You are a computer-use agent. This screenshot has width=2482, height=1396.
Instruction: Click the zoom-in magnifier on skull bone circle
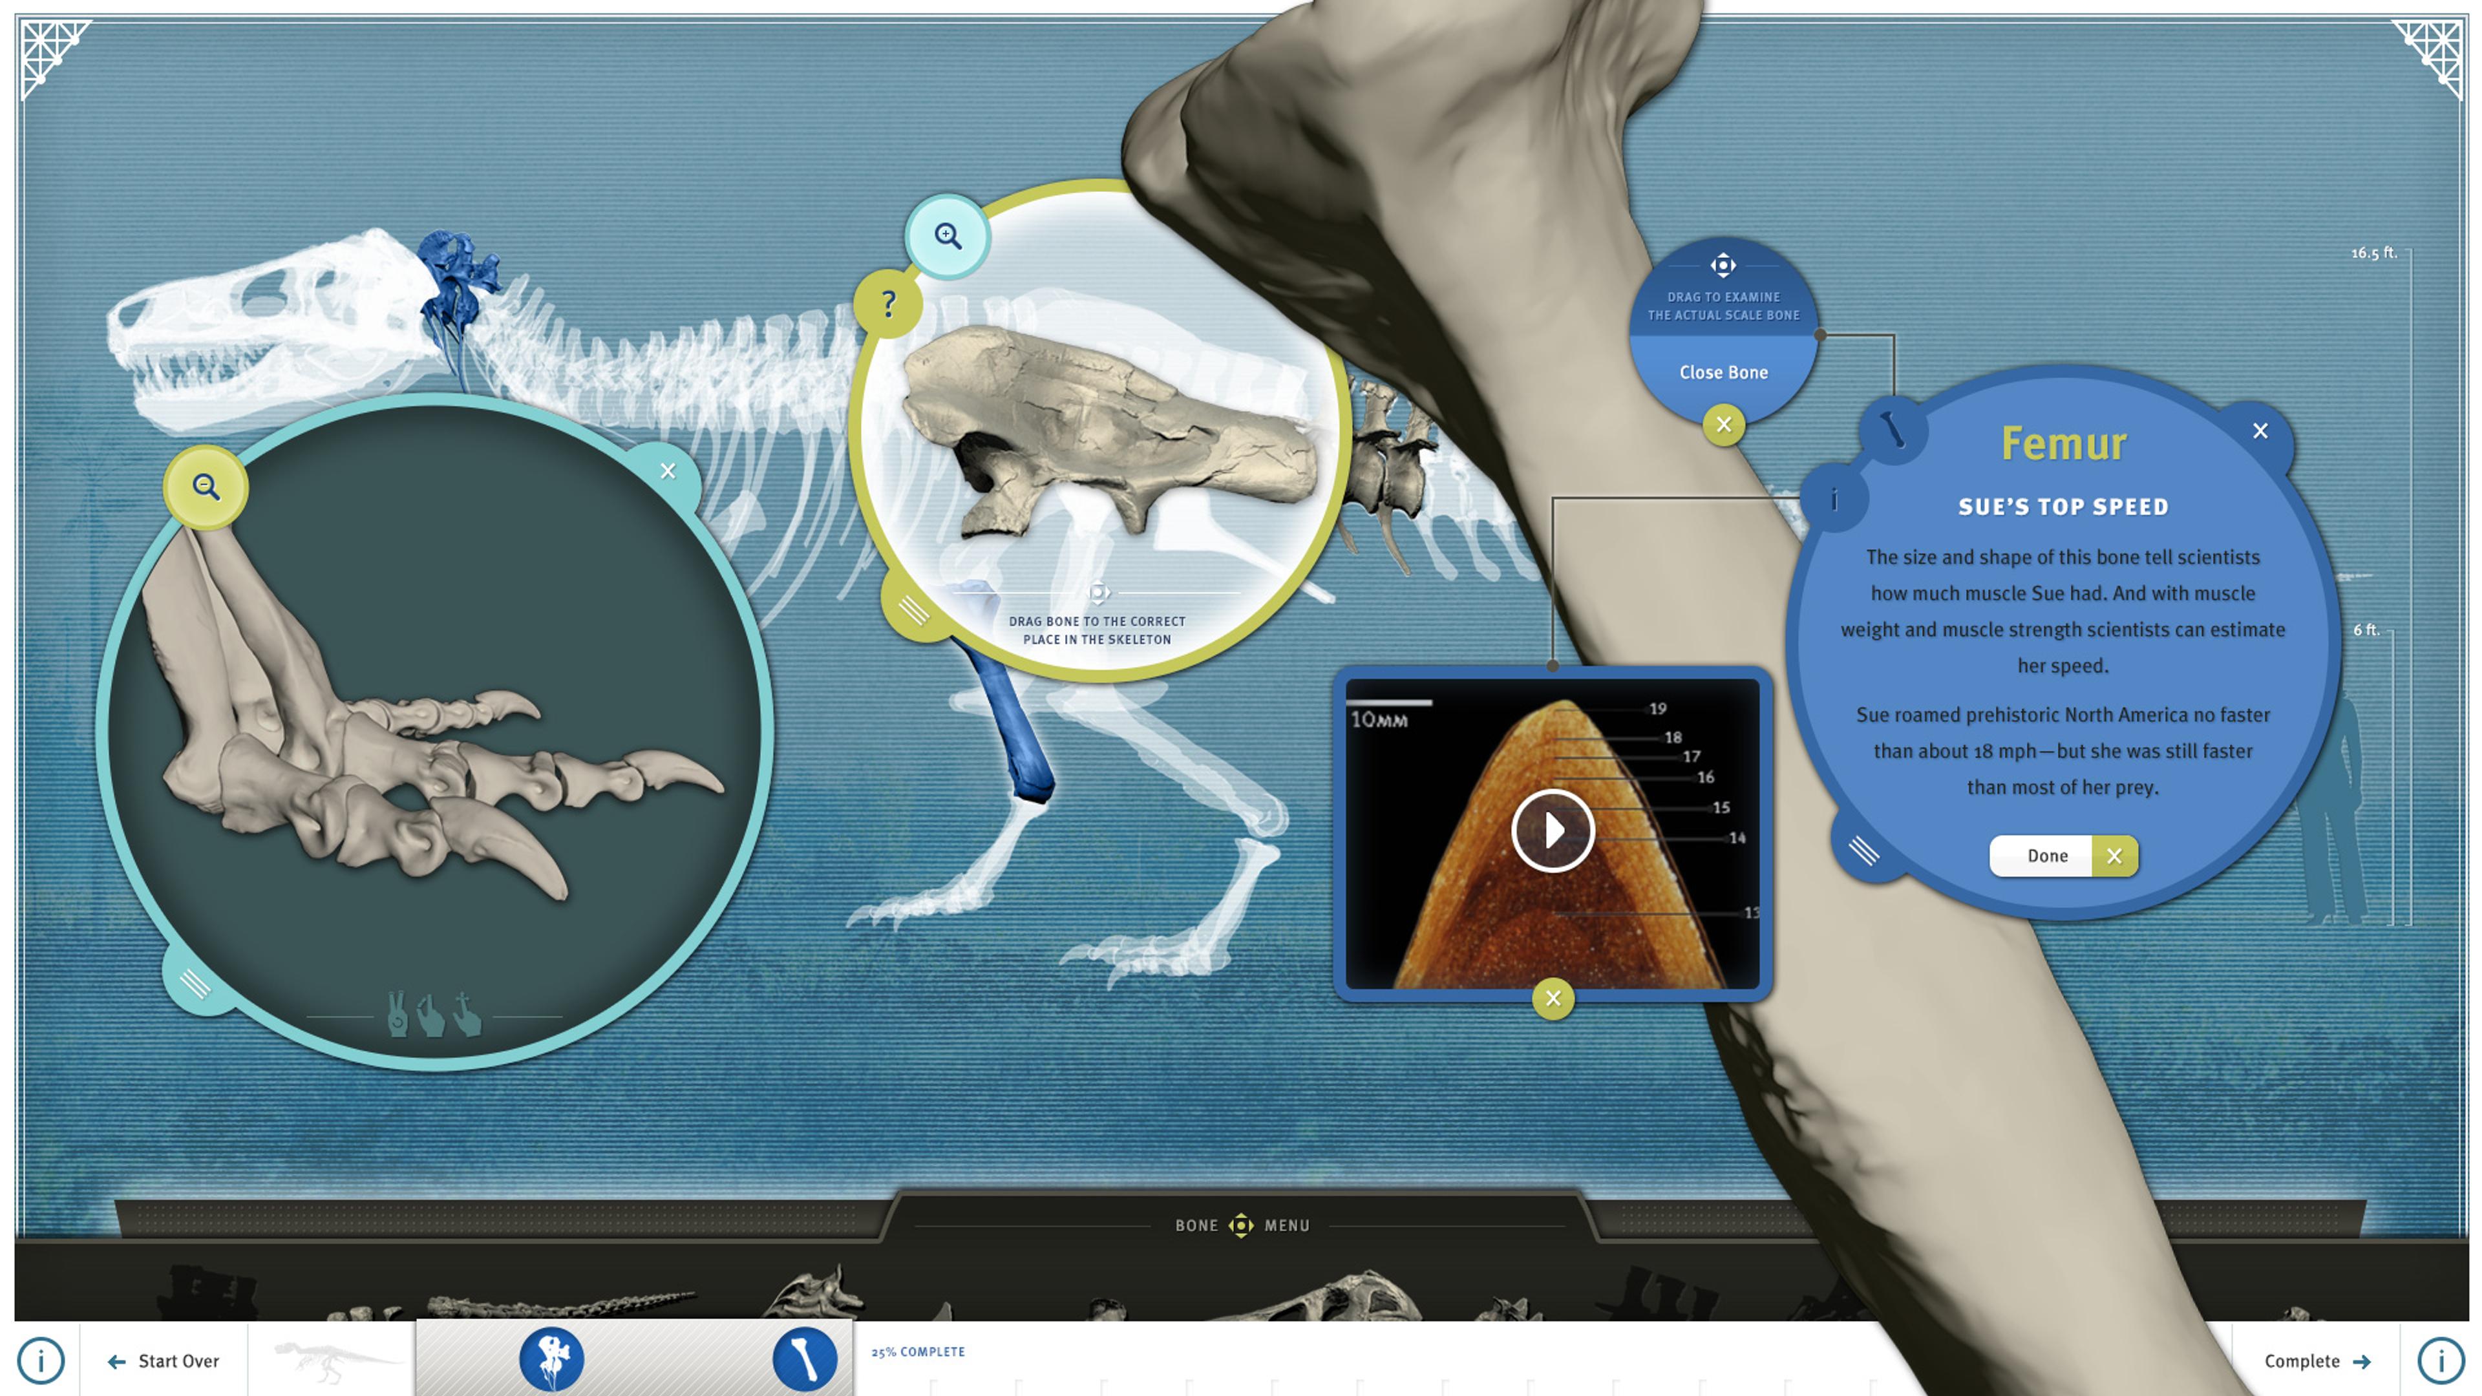click(947, 236)
